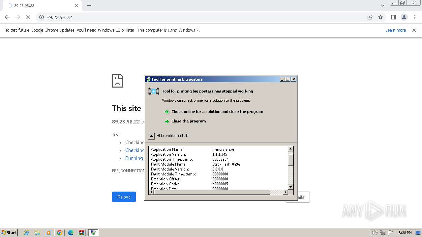Launch Microsoft Edge from taskbar
Image resolution: width=422 pixels, height=237 pixels.
tap(71, 233)
